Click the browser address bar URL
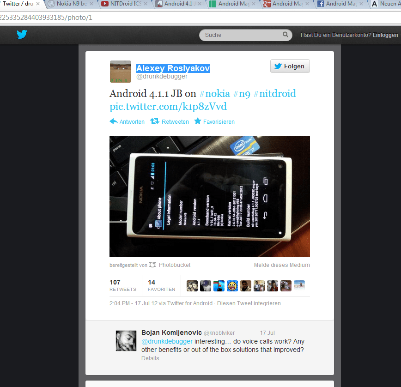 (200, 18)
